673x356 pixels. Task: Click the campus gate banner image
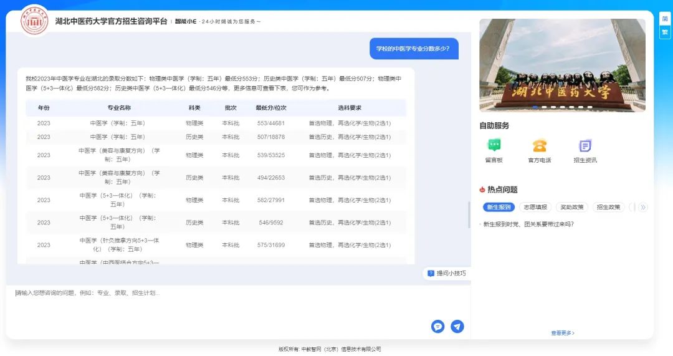562,62
